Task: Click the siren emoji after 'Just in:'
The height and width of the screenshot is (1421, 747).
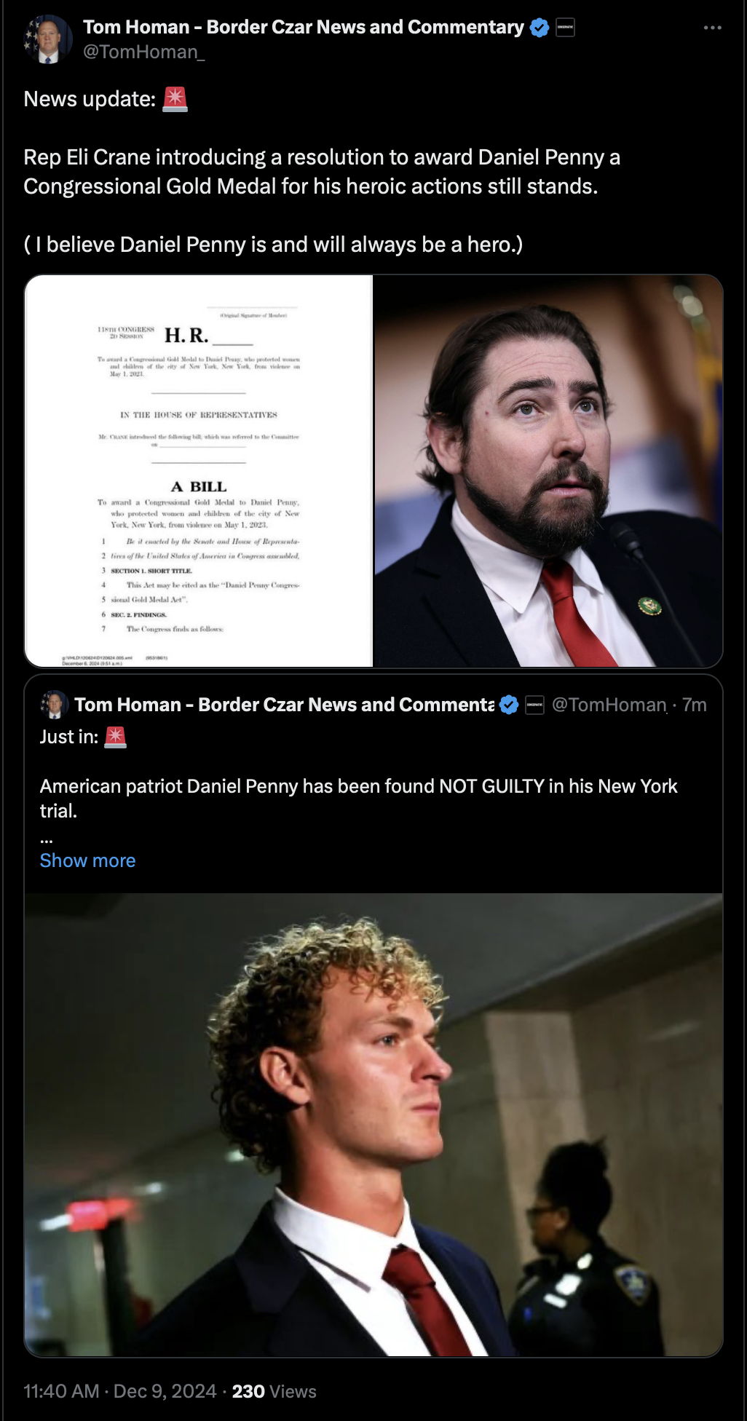Action: pyautogui.click(x=115, y=737)
